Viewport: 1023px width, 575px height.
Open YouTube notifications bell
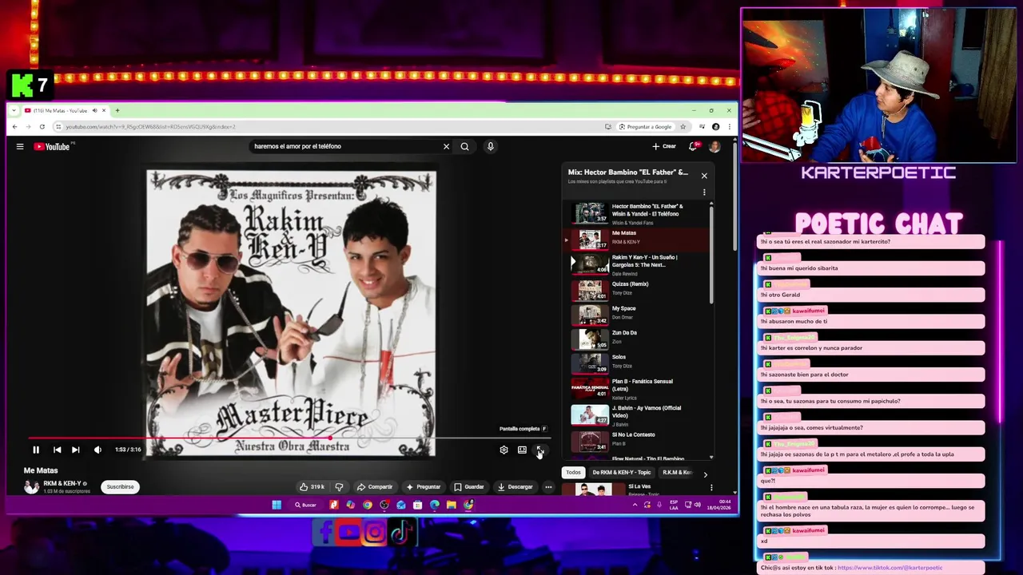click(x=693, y=146)
